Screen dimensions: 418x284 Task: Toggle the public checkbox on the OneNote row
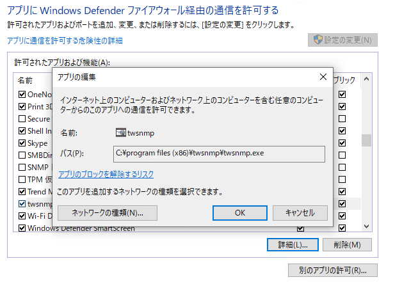[x=342, y=94]
